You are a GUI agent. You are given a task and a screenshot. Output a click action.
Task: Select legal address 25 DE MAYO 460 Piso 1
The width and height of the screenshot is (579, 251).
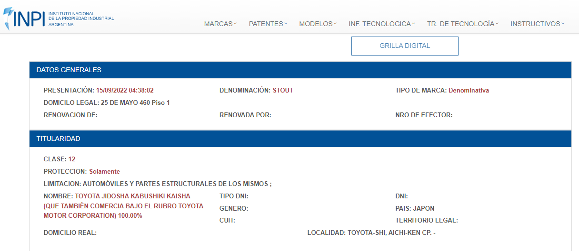coord(135,102)
